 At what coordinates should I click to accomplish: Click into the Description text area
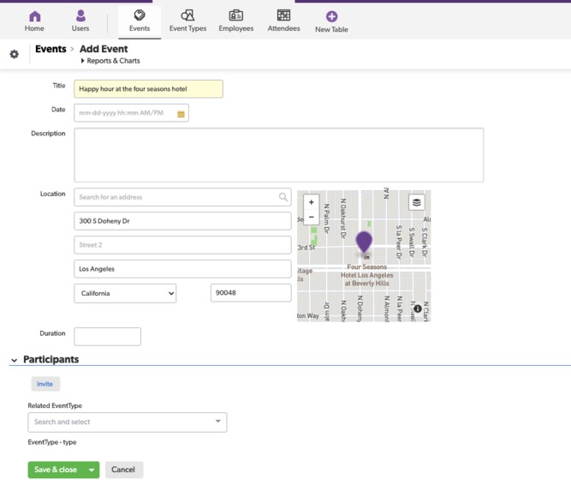279,155
